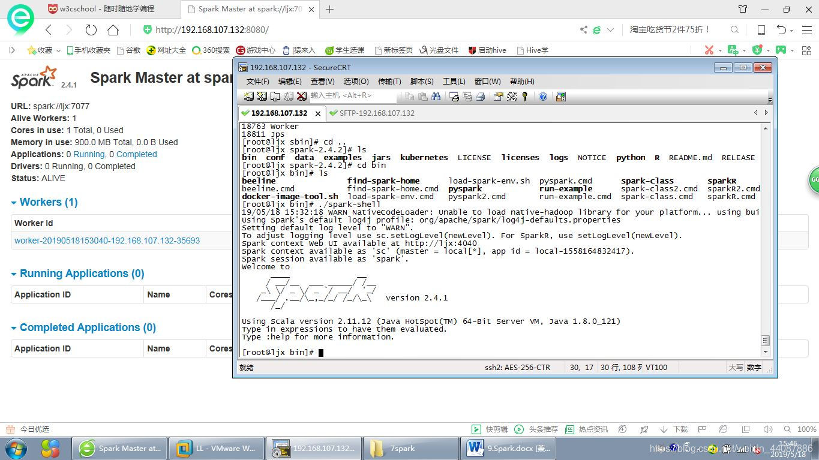Expand the bookmarks bar sidebar arrow
819x460 pixels.
coord(12,50)
